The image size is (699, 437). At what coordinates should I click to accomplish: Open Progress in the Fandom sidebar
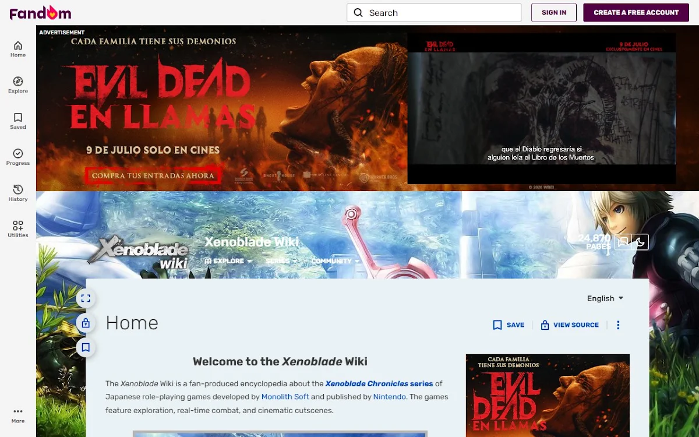coord(18,157)
